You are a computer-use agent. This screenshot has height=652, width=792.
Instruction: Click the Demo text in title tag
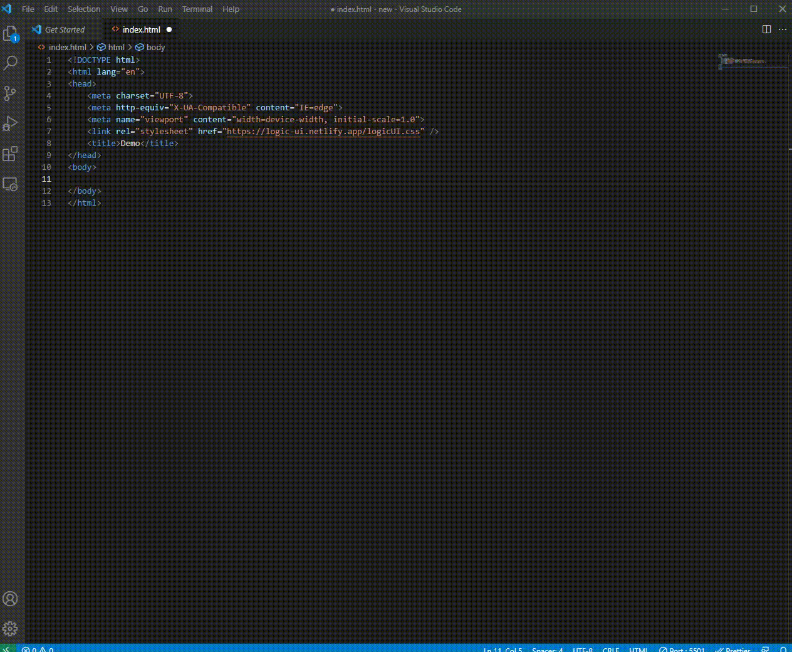pyautogui.click(x=130, y=144)
